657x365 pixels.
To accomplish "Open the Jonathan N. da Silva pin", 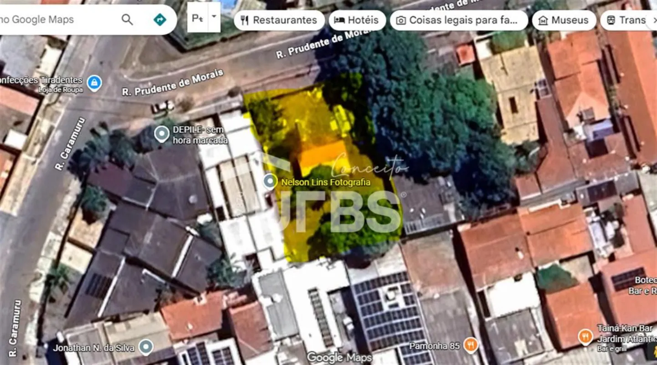I will click(146, 348).
